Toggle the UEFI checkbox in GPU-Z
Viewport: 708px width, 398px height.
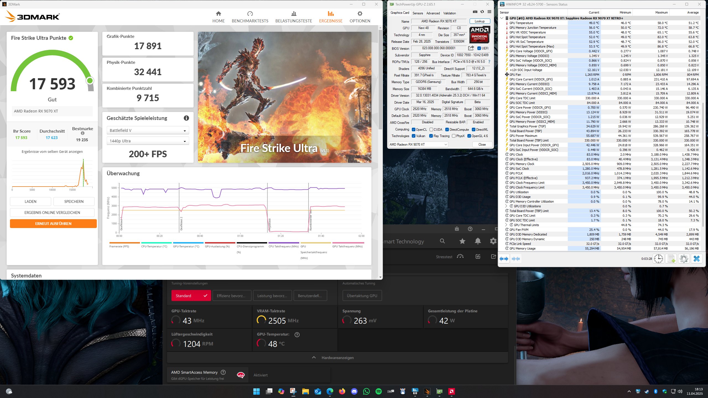(x=479, y=48)
